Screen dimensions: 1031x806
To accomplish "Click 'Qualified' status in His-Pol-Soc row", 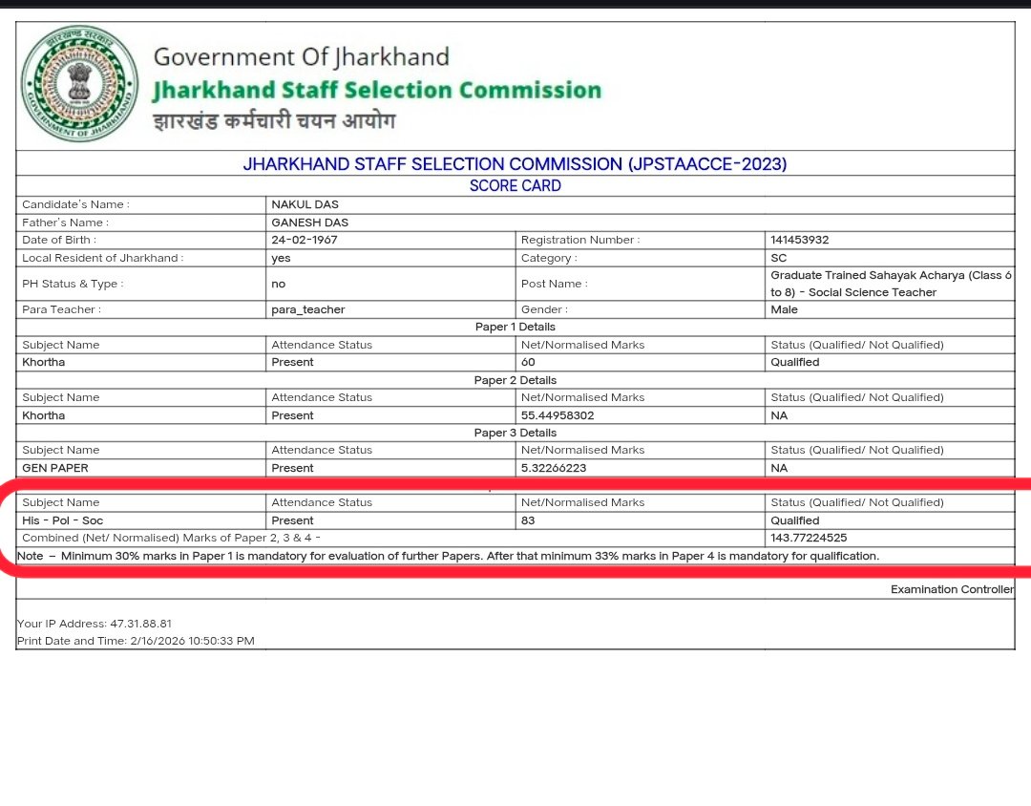I will tap(795, 520).
